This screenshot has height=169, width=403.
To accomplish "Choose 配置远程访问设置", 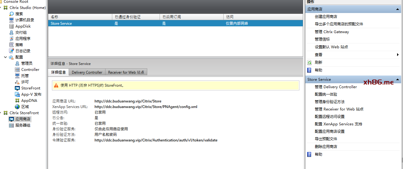I will [330, 116].
